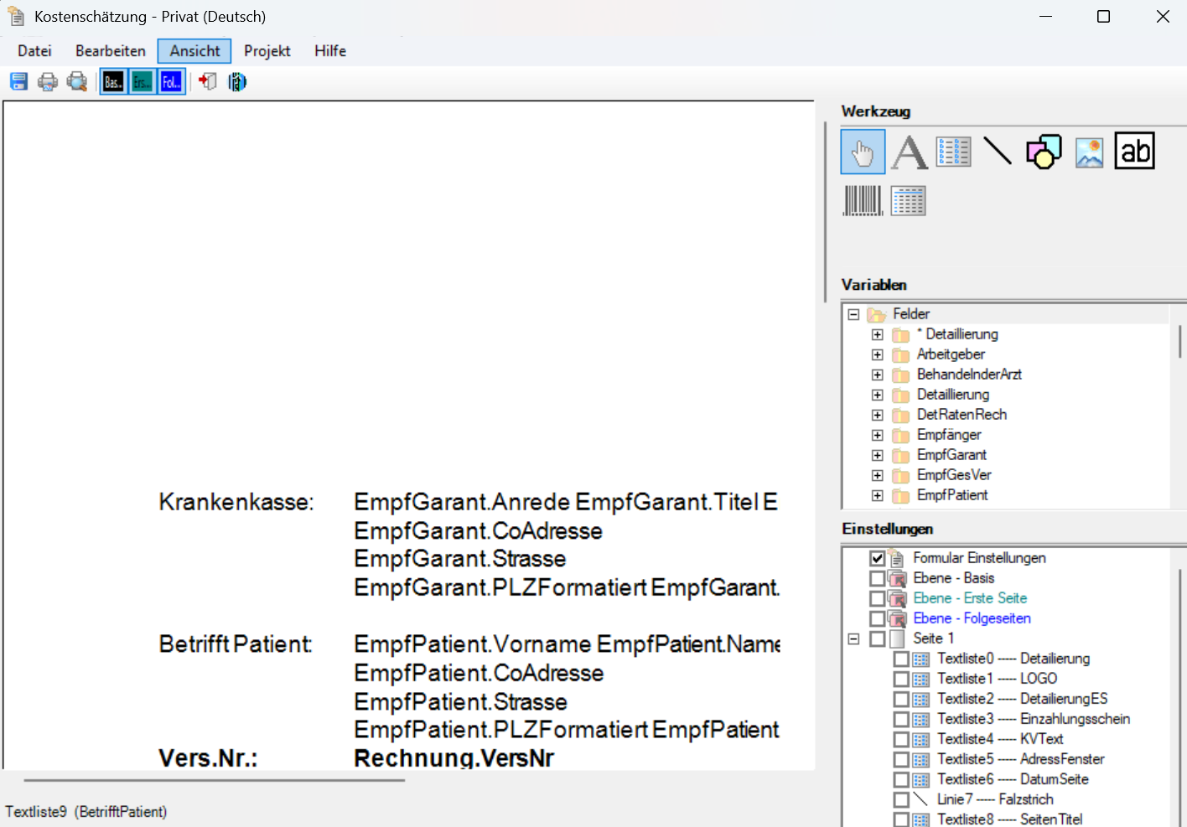This screenshot has height=827, width=1187.
Task: Toggle the Basis layer toolbar button
Action: (113, 82)
